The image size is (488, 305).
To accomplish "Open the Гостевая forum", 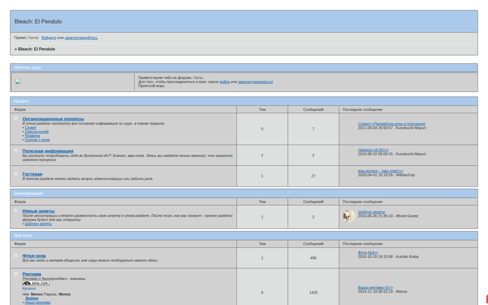I will pyautogui.click(x=32, y=174).
